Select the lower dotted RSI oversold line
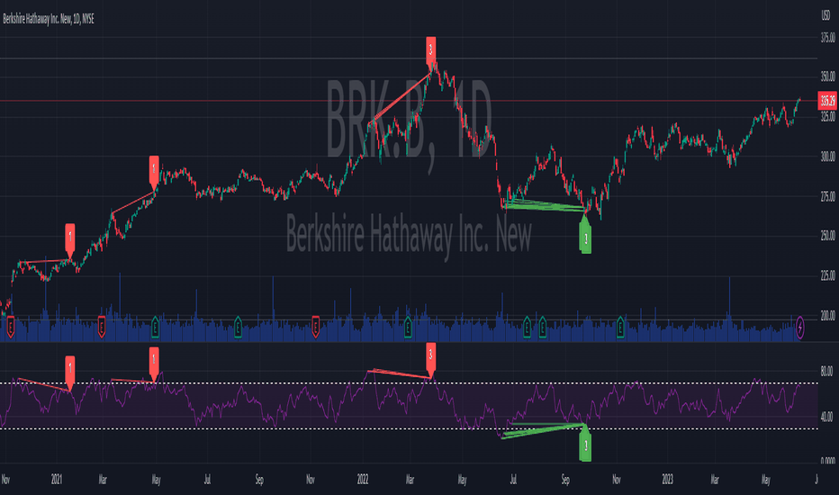 (x=409, y=428)
